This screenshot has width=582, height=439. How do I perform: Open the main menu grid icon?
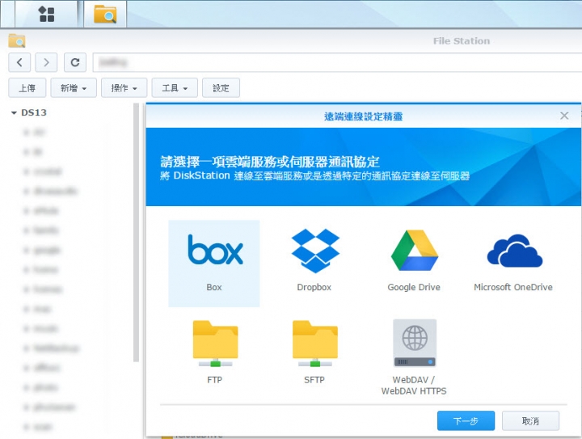click(x=46, y=14)
